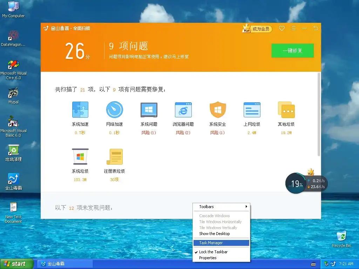This screenshot has height=269, width=359.
Task: Click the 103.3M value under 系统垃圾
Action: (80, 180)
